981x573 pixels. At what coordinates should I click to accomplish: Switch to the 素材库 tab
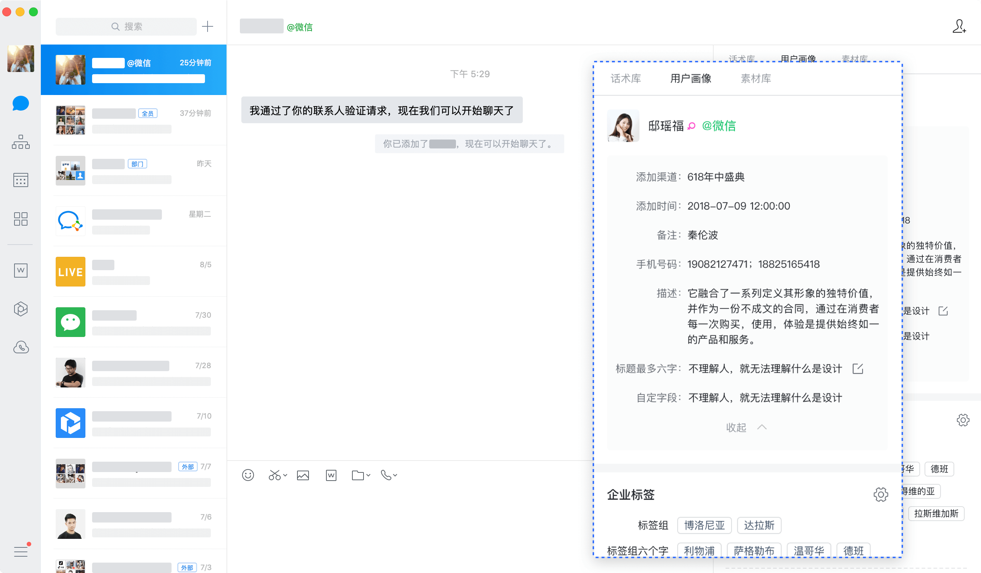pyautogui.click(x=755, y=79)
